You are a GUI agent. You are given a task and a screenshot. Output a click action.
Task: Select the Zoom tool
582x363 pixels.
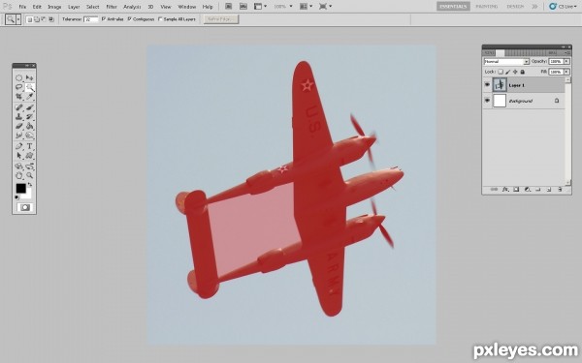pyautogui.click(x=30, y=175)
